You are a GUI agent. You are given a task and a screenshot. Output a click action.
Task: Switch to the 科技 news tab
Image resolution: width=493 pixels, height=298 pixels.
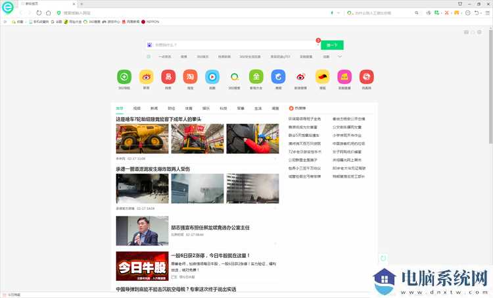click(x=223, y=109)
